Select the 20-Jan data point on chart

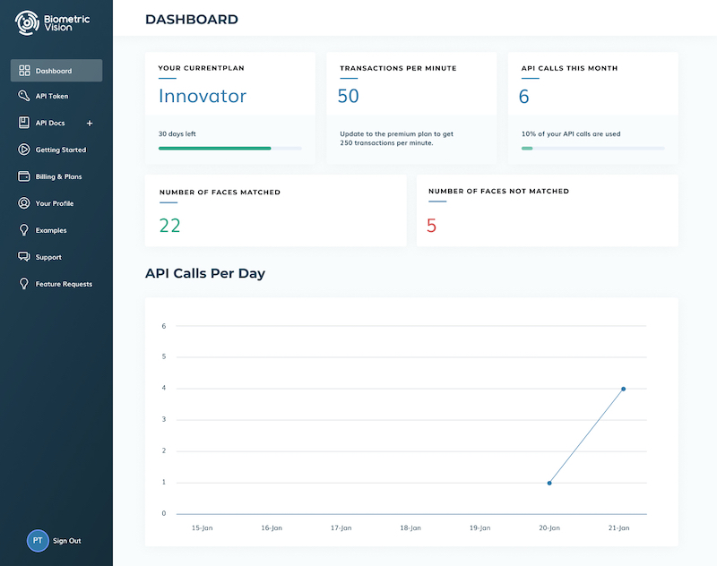click(549, 483)
